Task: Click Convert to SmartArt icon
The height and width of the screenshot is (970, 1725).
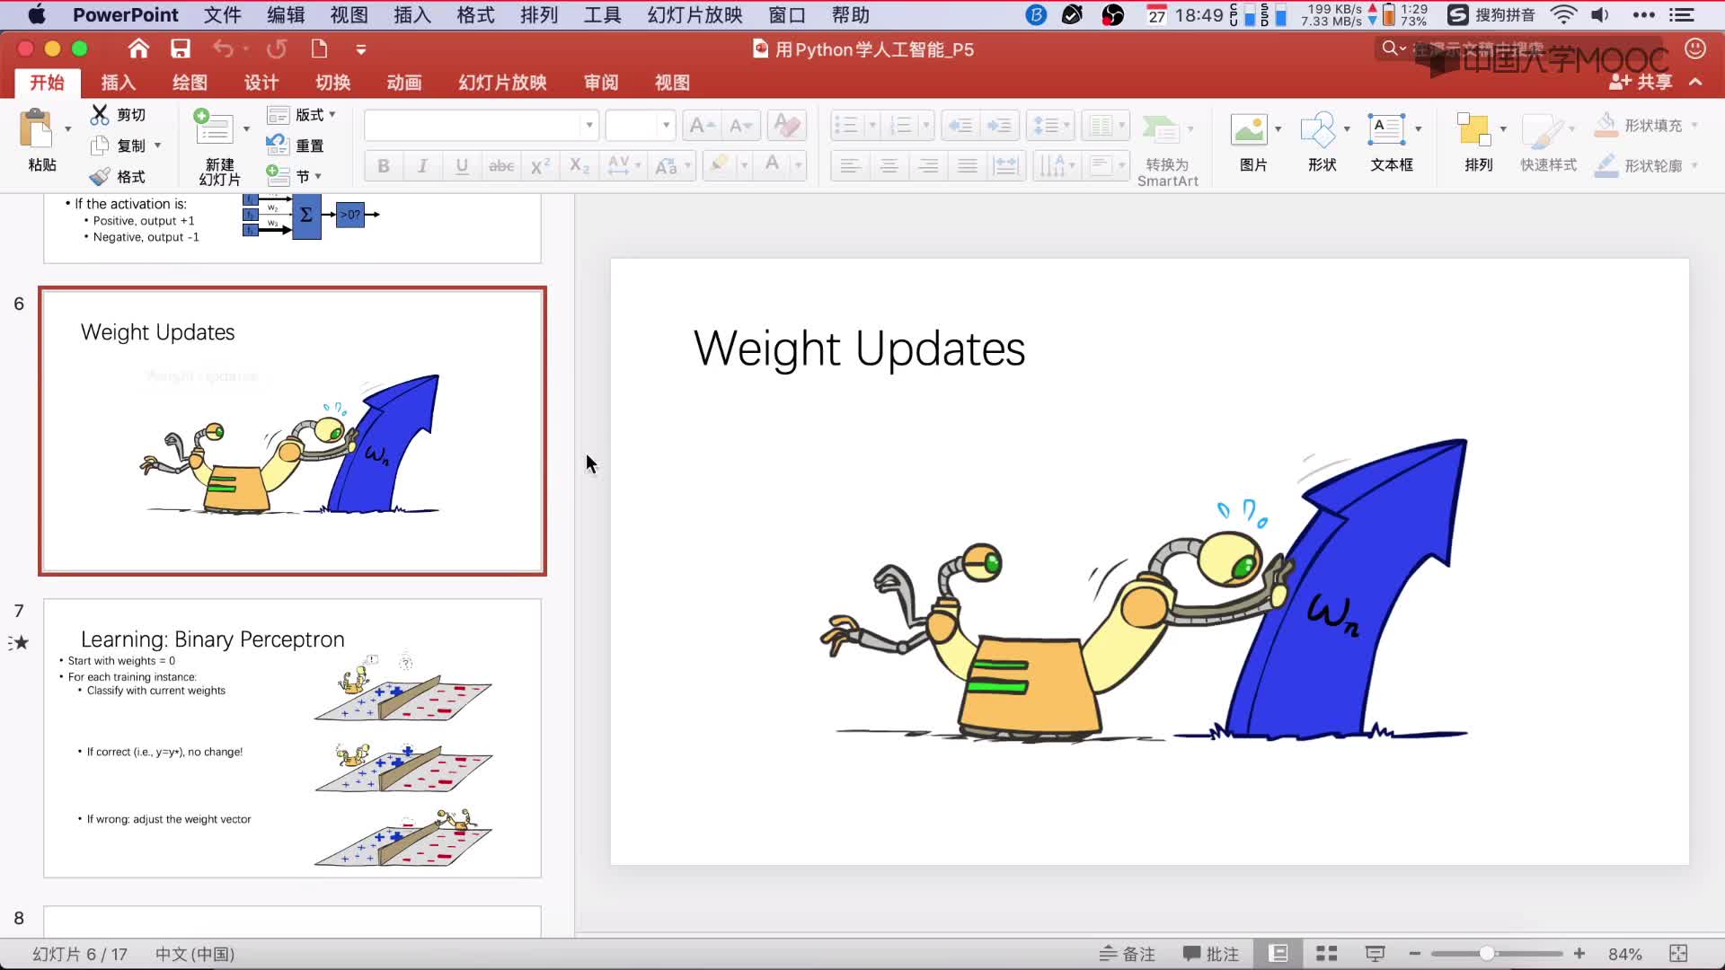Action: (1160, 128)
